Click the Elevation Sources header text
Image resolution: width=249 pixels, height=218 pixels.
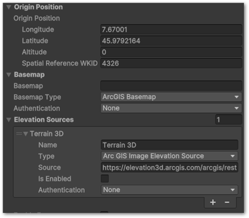coord(44,120)
